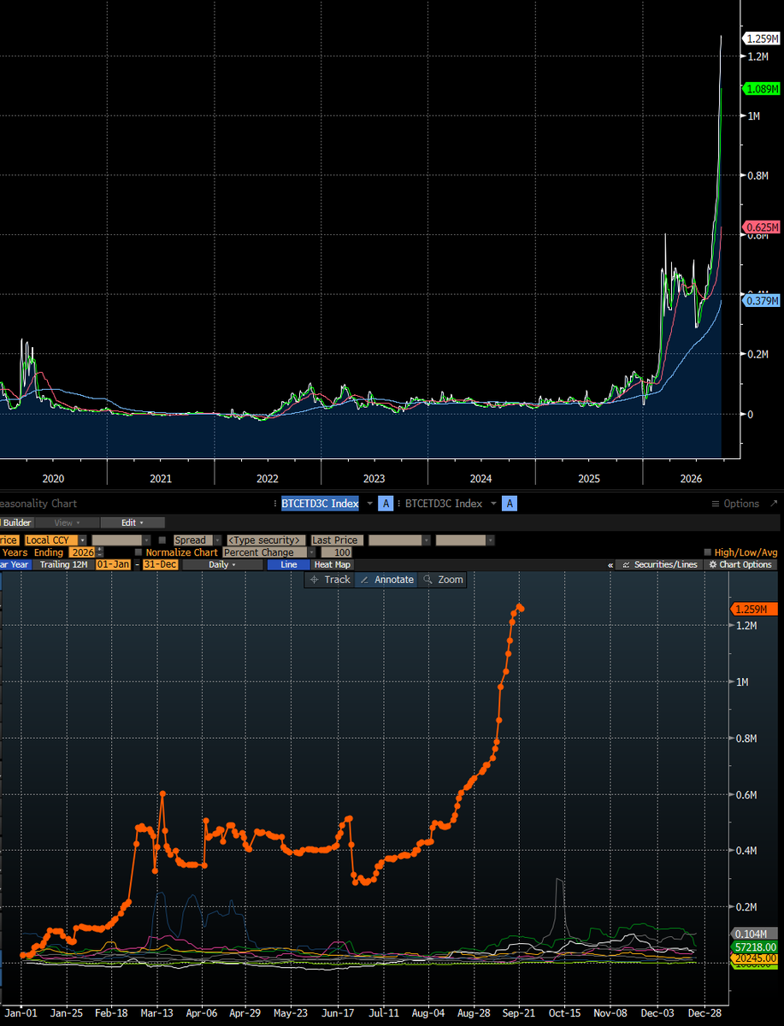Edit the 31-Dec end date field
The image size is (784, 1026).
[159, 565]
